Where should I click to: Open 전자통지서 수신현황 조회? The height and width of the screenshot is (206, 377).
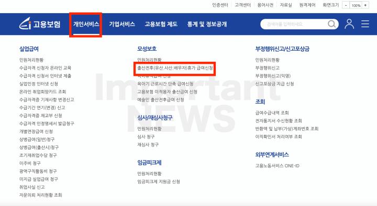point(279,121)
